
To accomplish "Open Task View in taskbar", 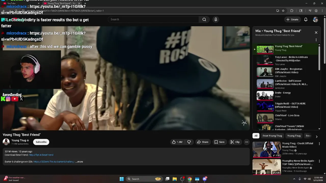I will point(167,179).
